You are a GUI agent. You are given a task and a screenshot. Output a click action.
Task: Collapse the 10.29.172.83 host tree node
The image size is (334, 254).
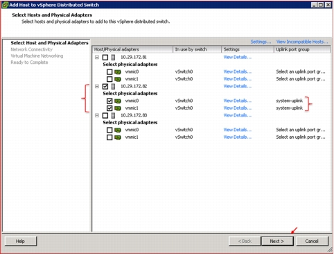(x=97, y=115)
